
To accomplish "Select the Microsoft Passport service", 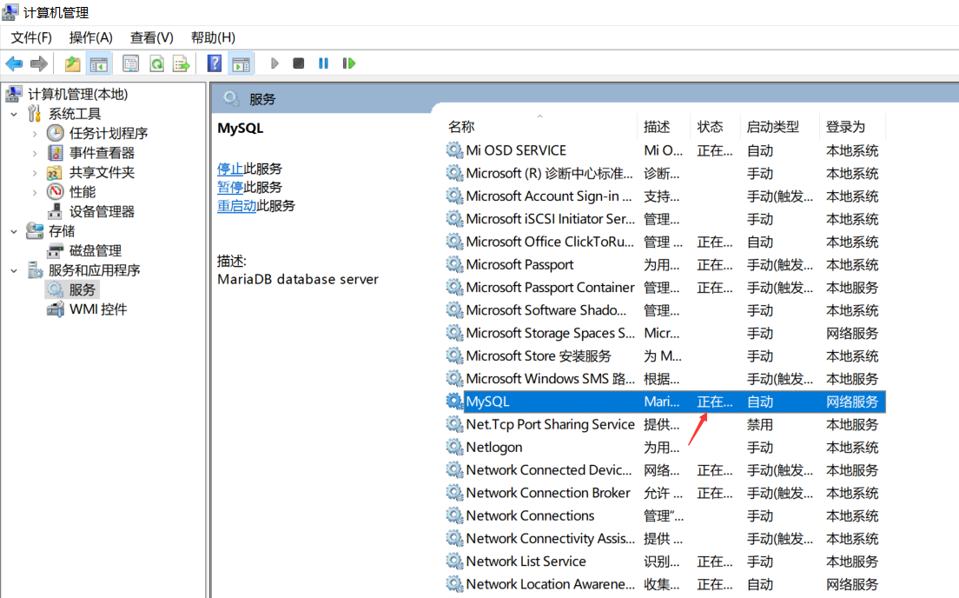I will coord(665,265).
